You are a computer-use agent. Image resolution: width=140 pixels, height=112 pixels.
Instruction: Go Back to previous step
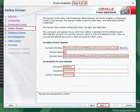pos(92,106)
